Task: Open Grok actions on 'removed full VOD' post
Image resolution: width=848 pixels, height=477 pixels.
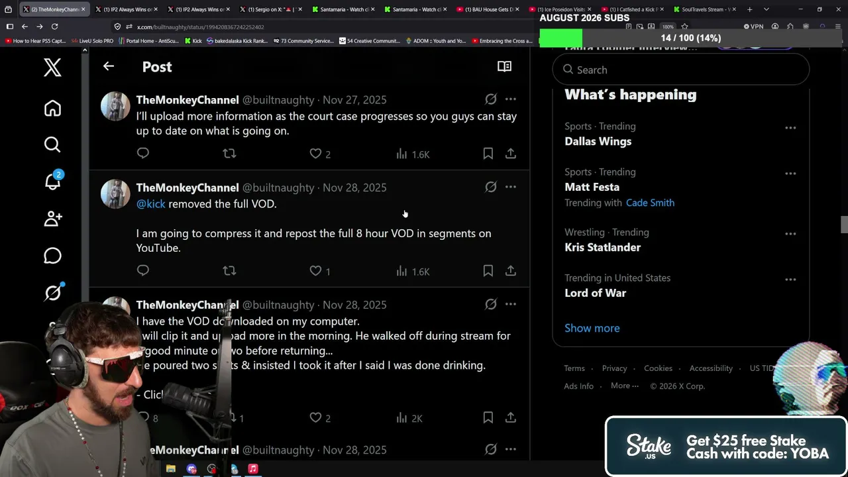Action: click(491, 187)
